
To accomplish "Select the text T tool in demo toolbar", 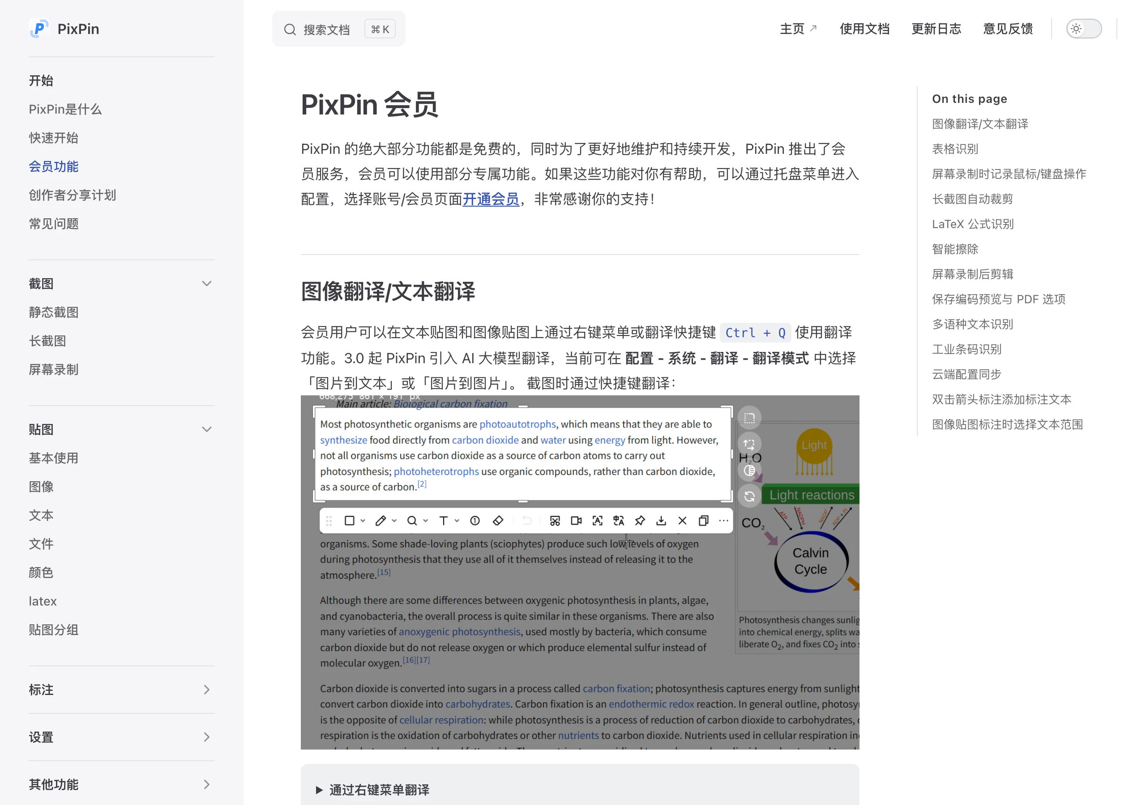I will pos(443,521).
